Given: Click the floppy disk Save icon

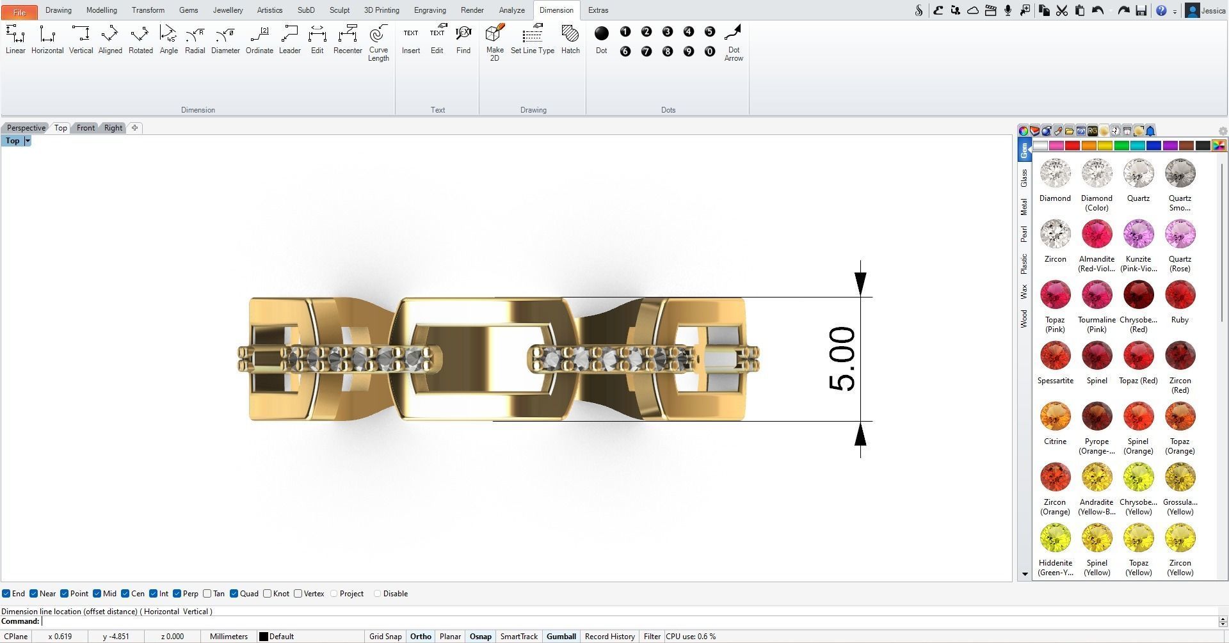Looking at the screenshot, I should click(1141, 10).
